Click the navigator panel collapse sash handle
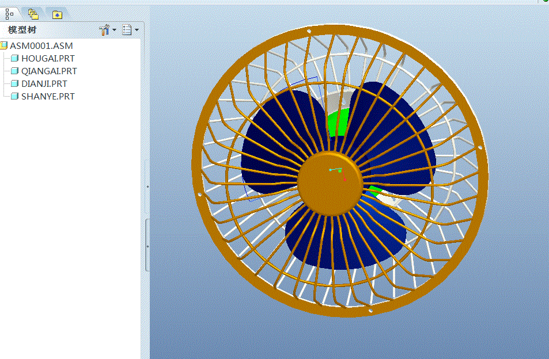 coord(147,245)
